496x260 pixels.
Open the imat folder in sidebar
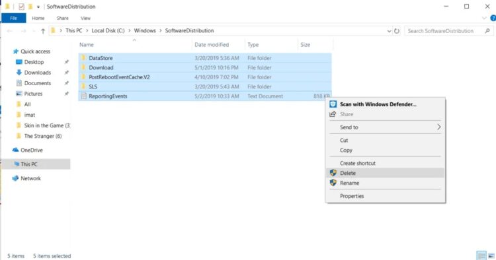click(29, 115)
